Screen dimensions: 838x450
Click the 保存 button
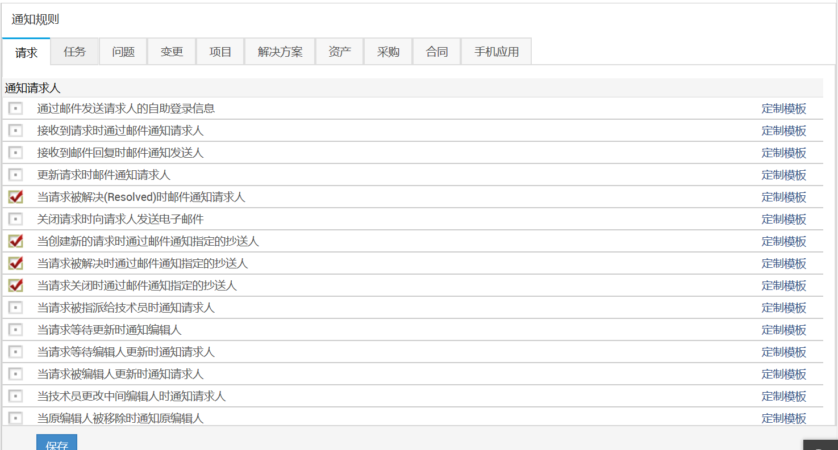click(57, 443)
